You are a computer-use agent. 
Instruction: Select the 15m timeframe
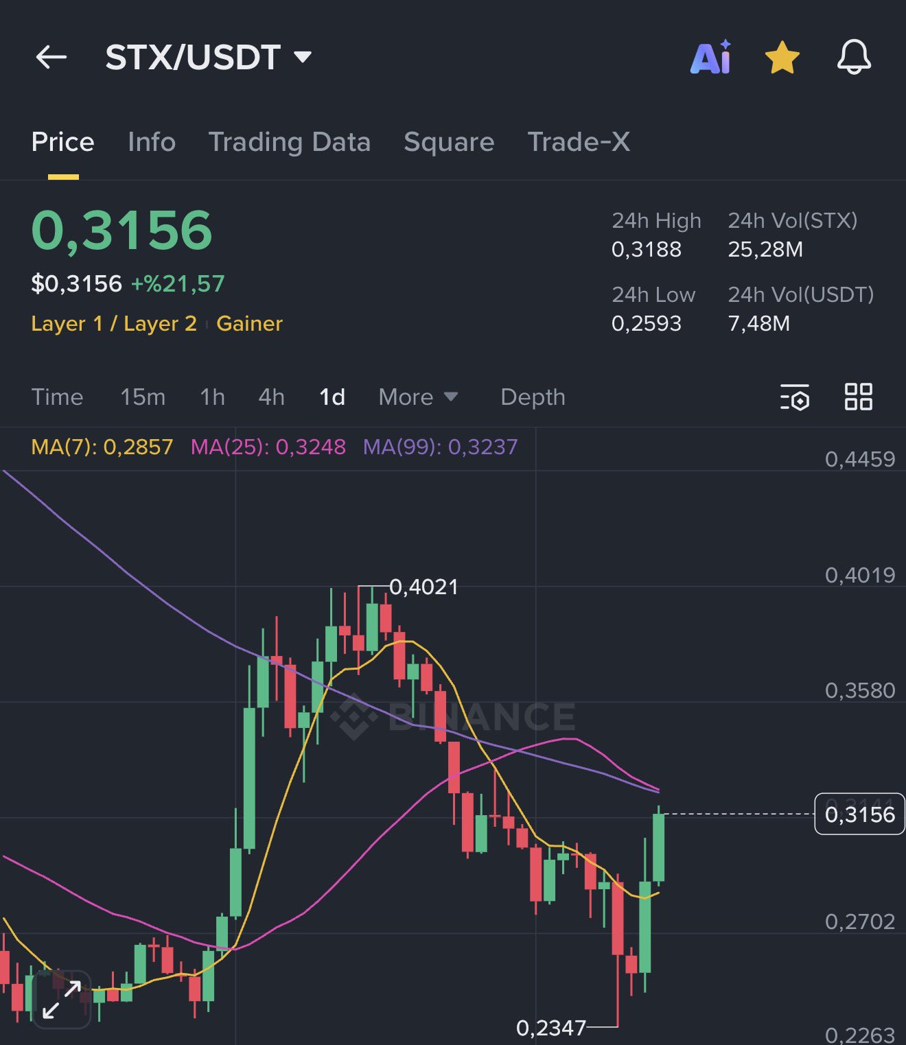(143, 397)
